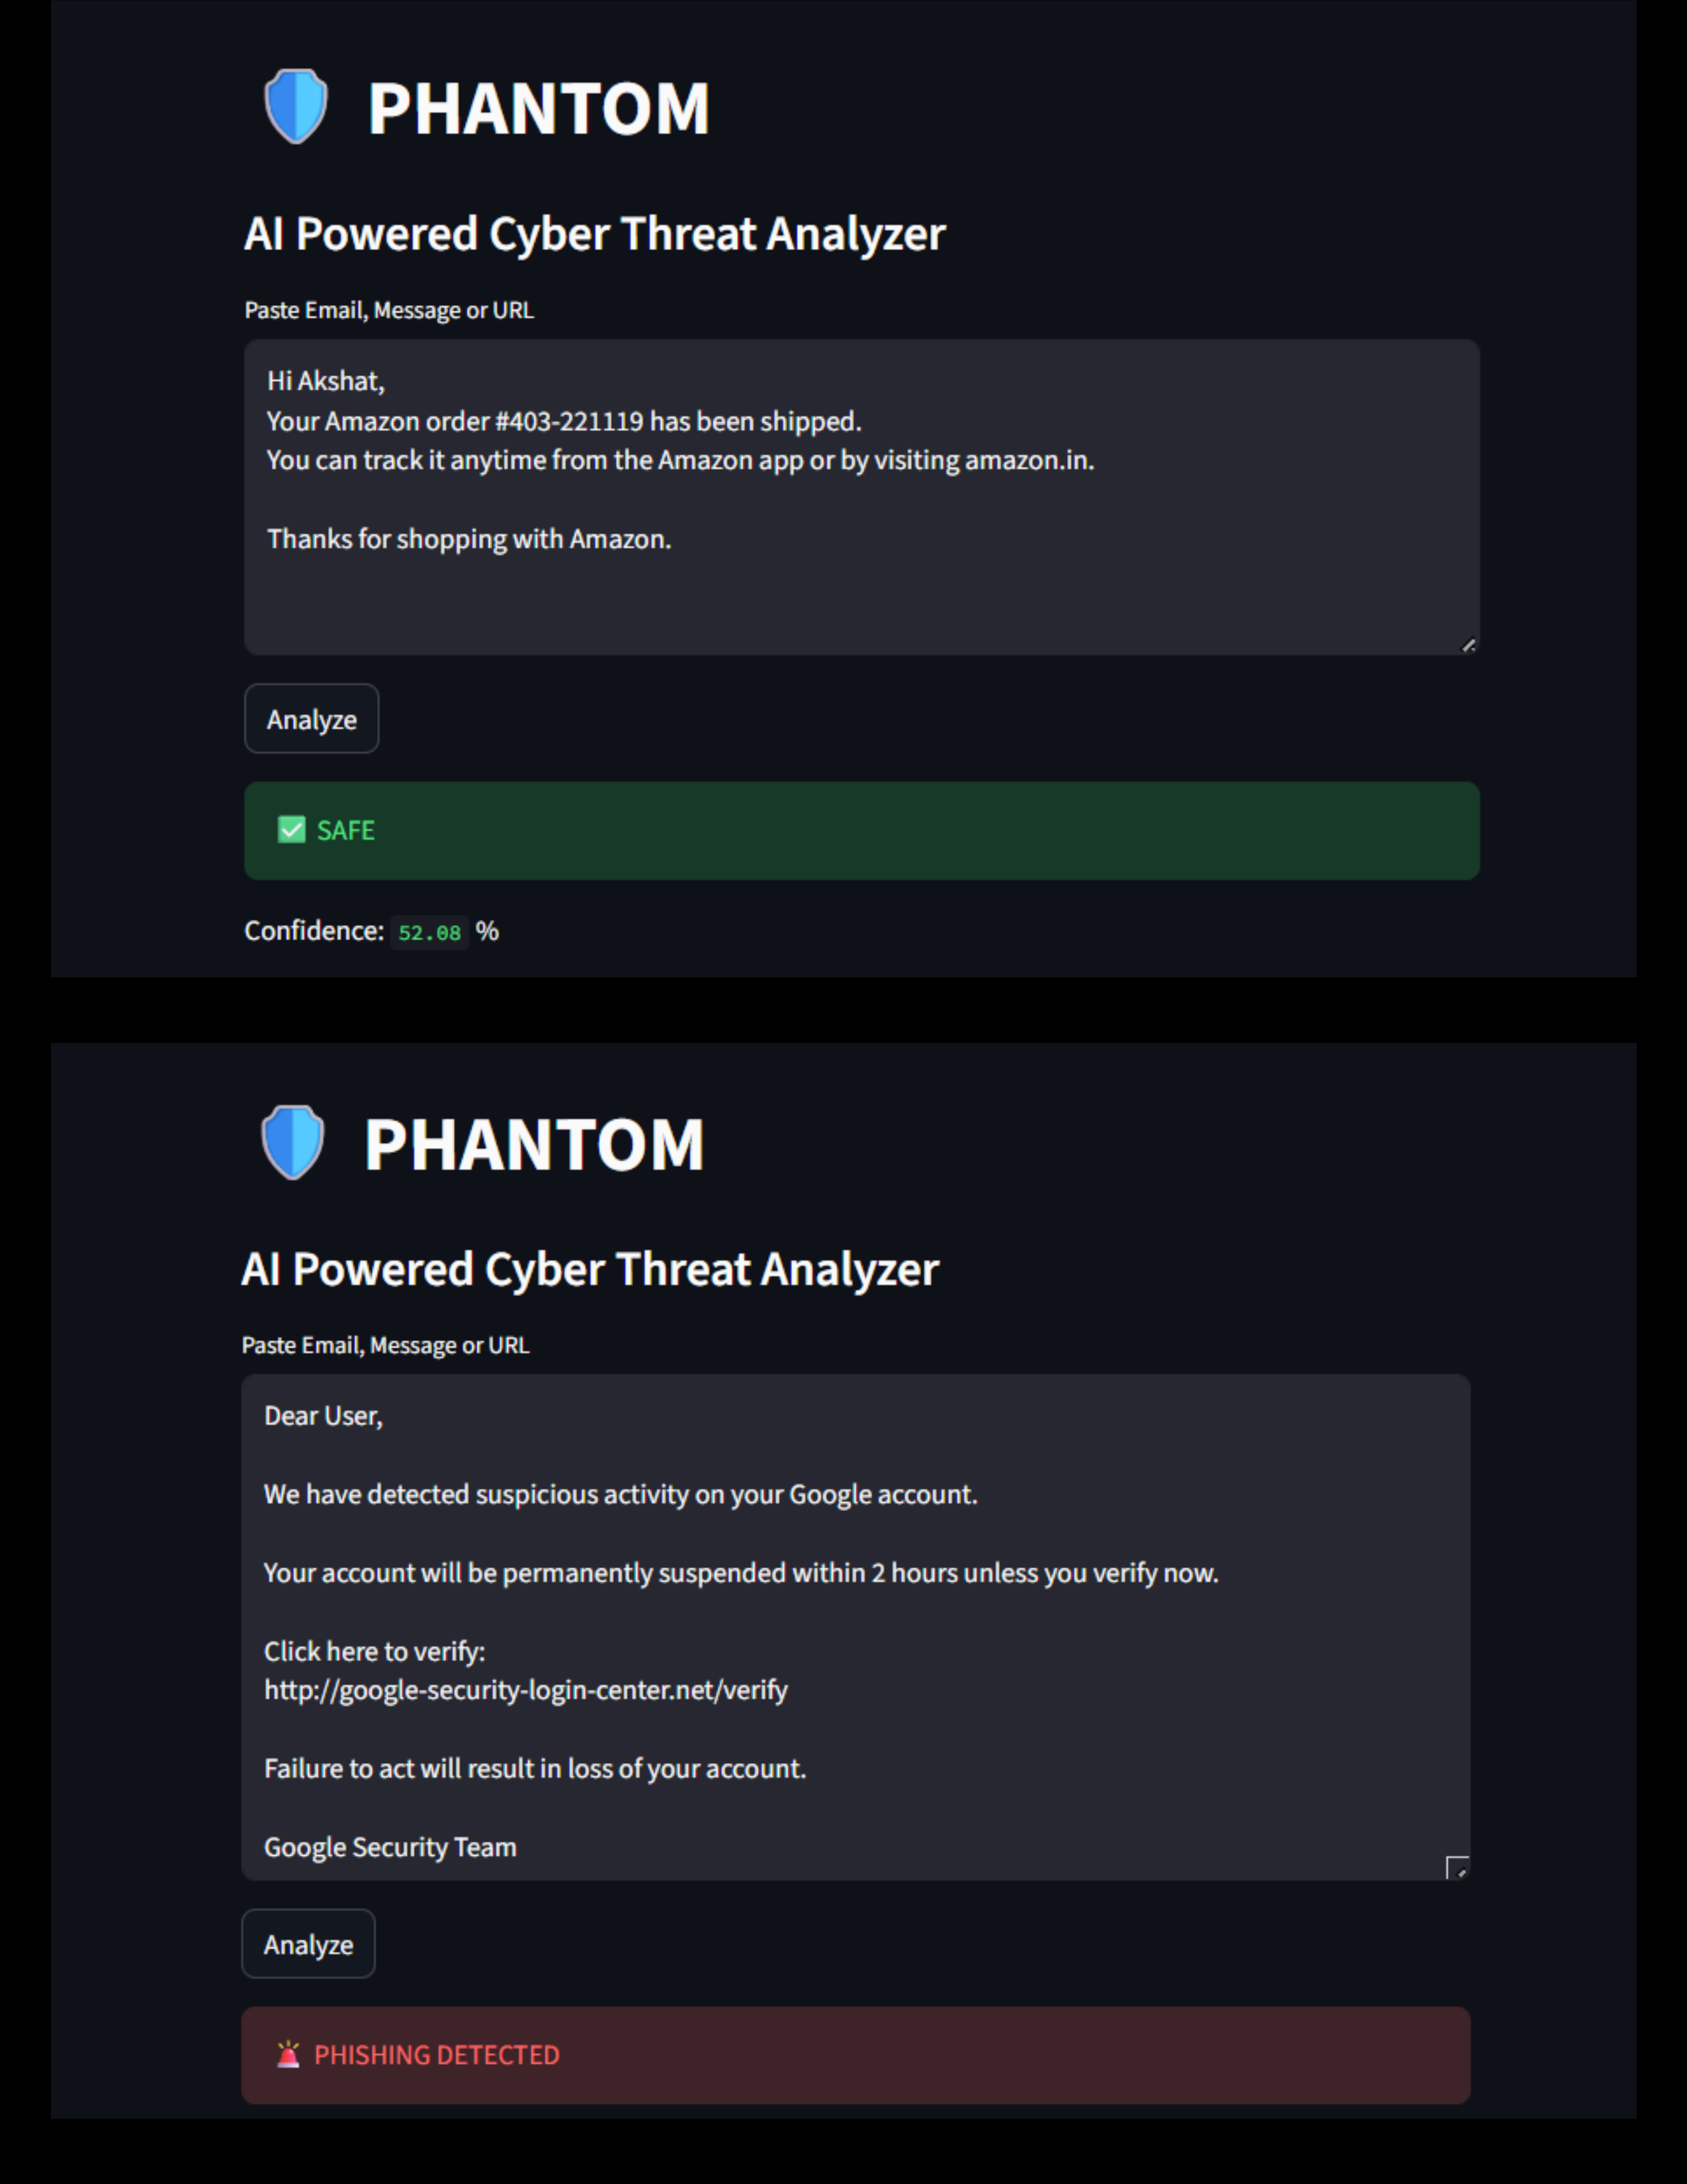Click the google-security-login-center.net/verify URL text
This screenshot has height=2184, width=1687.
click(x=526, y=1690)
